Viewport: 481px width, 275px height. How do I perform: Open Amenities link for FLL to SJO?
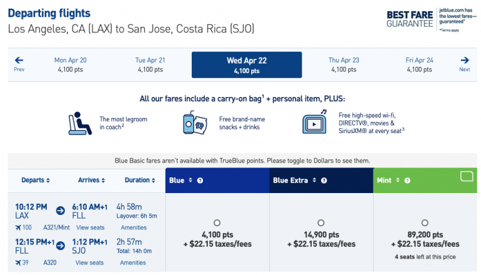tap(132, 262)
